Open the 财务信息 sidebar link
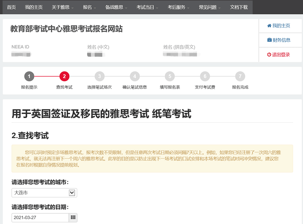The image size is (303, 224). (279, 40)
